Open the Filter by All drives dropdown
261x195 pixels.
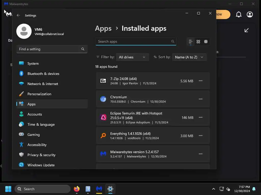[x=132, y=57]
